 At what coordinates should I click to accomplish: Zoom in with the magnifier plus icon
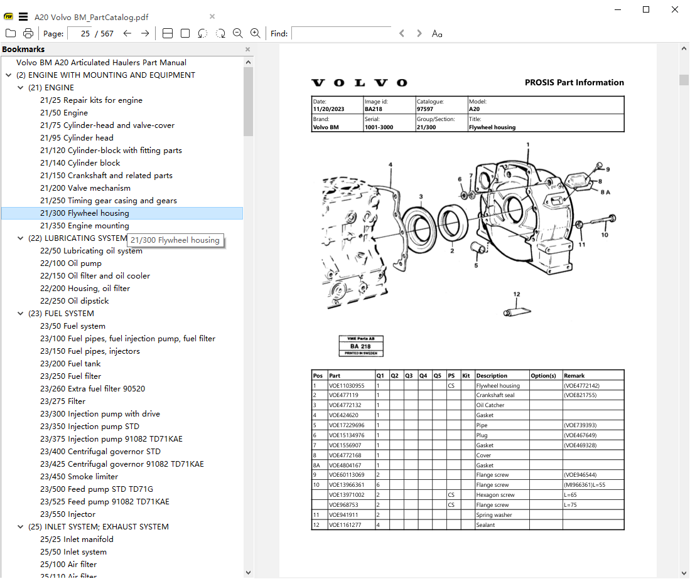(256, 33)
